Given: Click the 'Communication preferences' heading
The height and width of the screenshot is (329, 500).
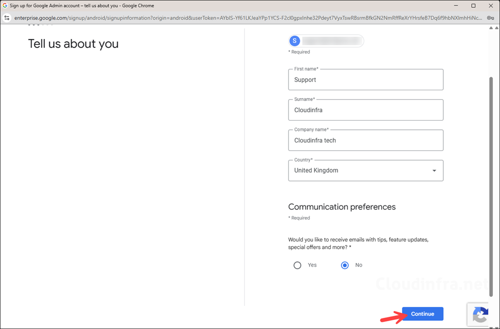Looking at the screenshot, I should click(342, 206).
